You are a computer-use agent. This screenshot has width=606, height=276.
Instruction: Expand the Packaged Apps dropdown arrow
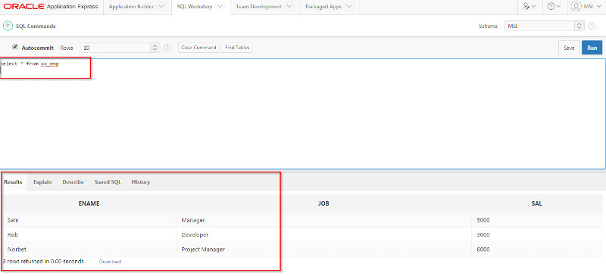(349, 7)
